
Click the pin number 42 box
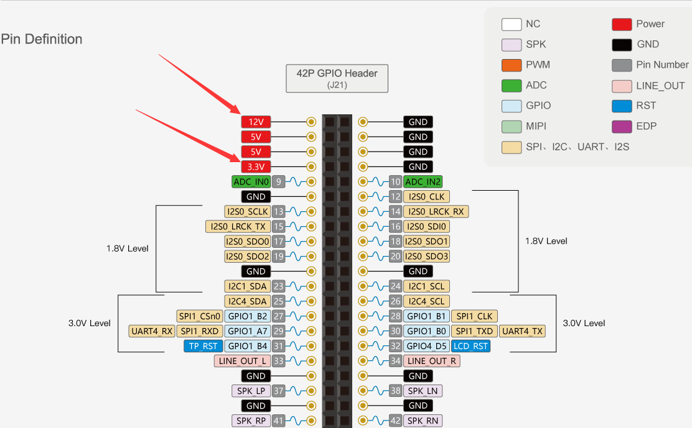pyautogui.click(x=395, y=421)
